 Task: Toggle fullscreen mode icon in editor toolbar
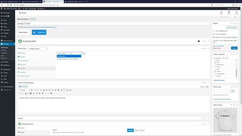point(61,90)
